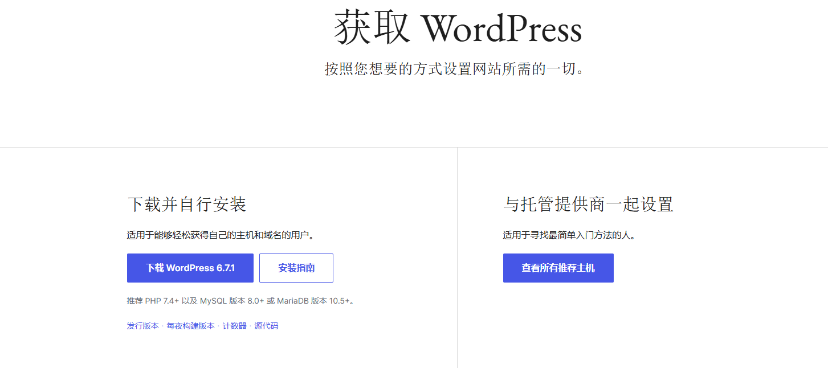
Task: Click 查看所有推荐主机 button
Action: [x=558, y=268]
